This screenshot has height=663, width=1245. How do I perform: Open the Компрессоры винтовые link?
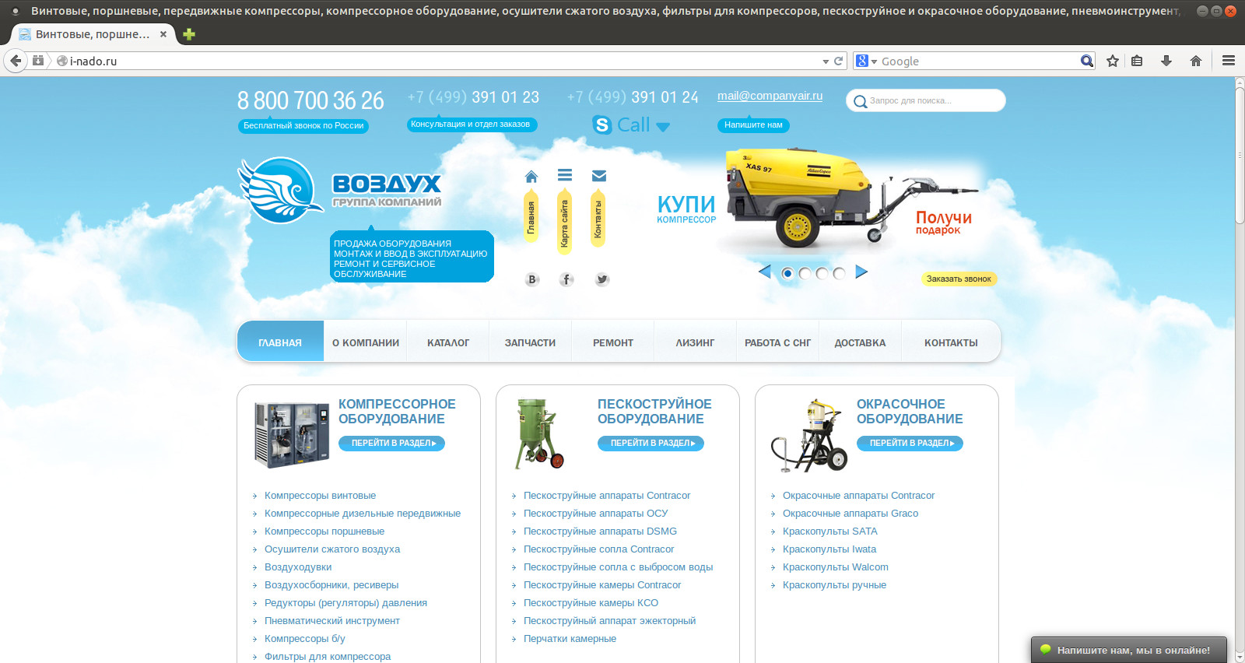point(320,496)
